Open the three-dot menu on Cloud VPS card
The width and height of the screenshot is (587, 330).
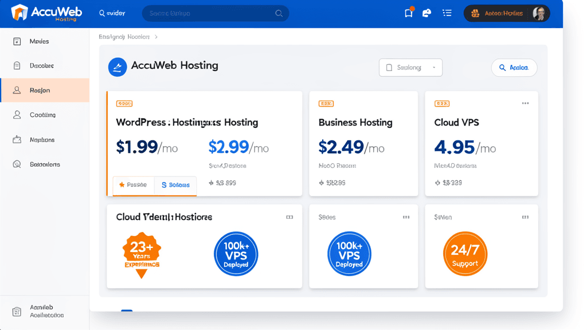click(x=525, y=103)
